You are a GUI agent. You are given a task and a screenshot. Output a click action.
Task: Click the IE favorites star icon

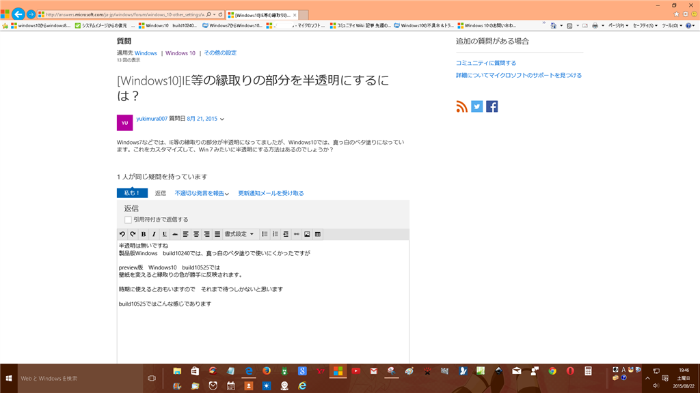pos(676,15)
